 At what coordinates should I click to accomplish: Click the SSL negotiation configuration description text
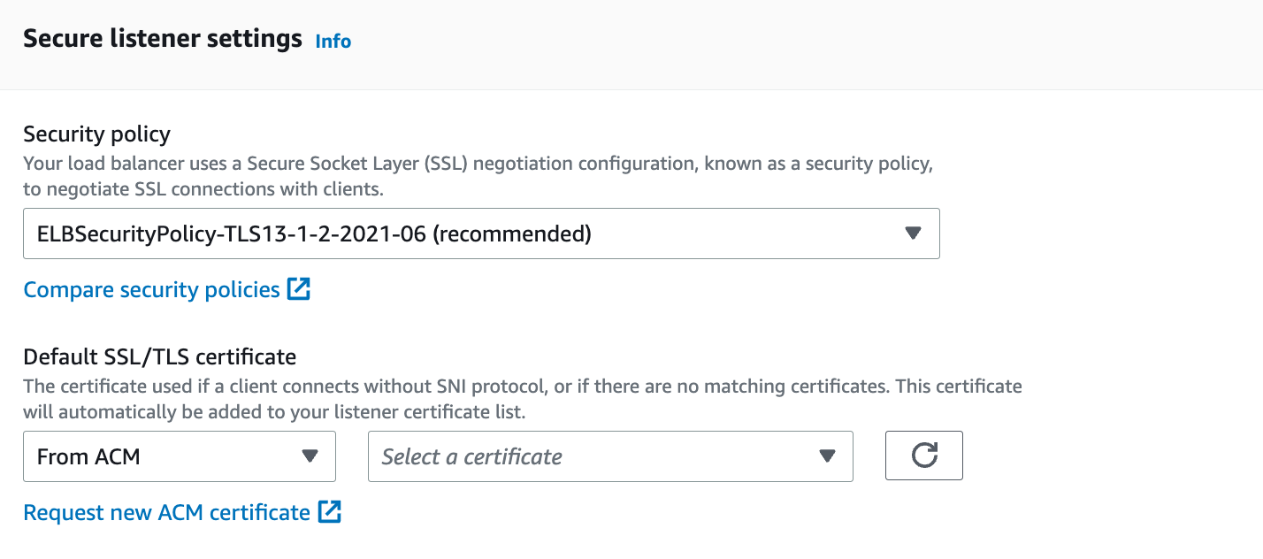(478, 176)
